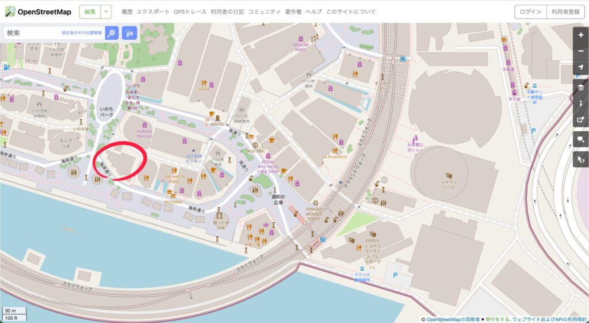
Task: Expand the 編集 dropdown arrow
Action: pyautogui.click(x=106, y=12)
